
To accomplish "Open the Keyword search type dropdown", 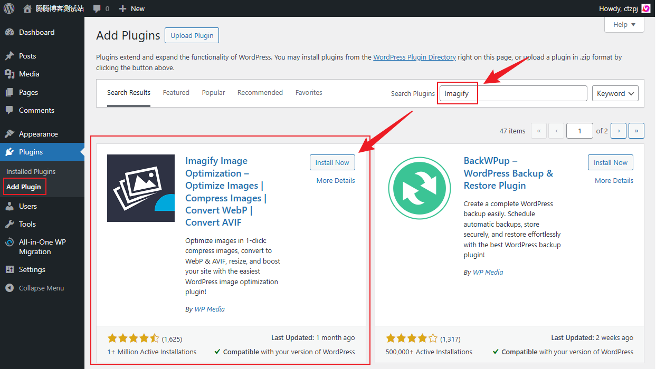I will 615,93.
